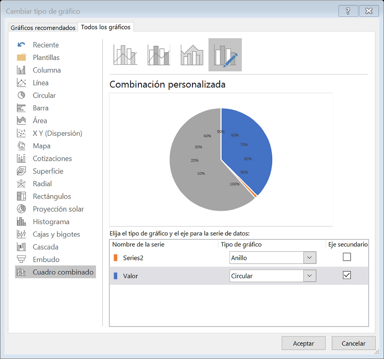Switch to Gráficos recomendados tab
384x359 pixels.
click(43, 28)
